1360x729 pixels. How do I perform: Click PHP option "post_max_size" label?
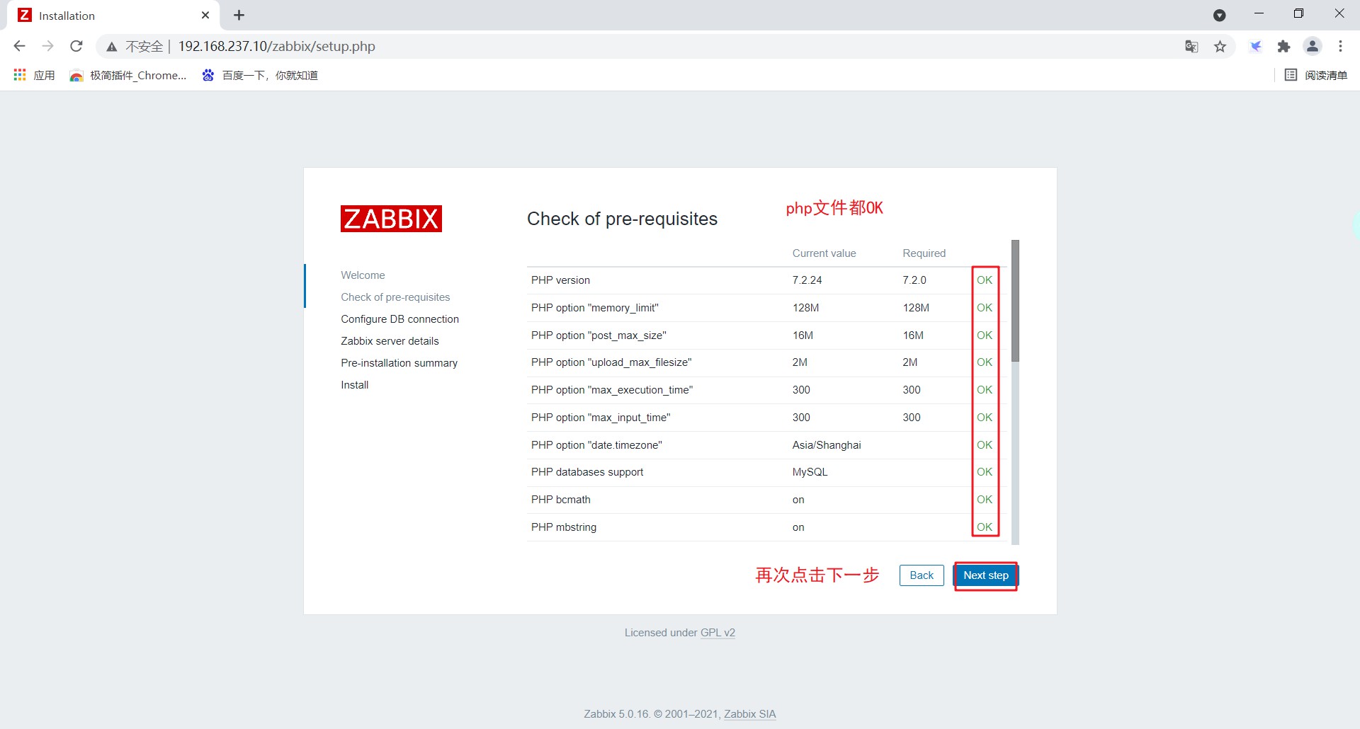(x=599, y=335)
